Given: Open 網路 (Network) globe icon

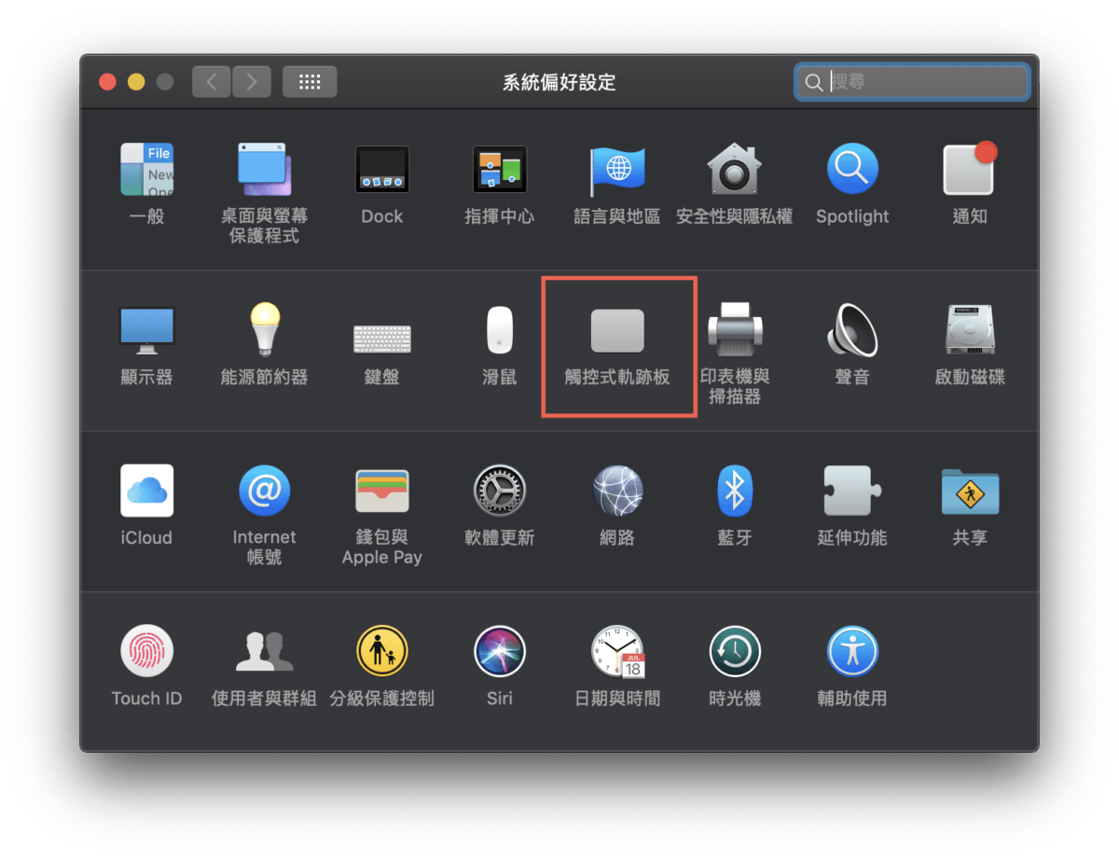Looking at the screenshot, I should click(617, 491).
